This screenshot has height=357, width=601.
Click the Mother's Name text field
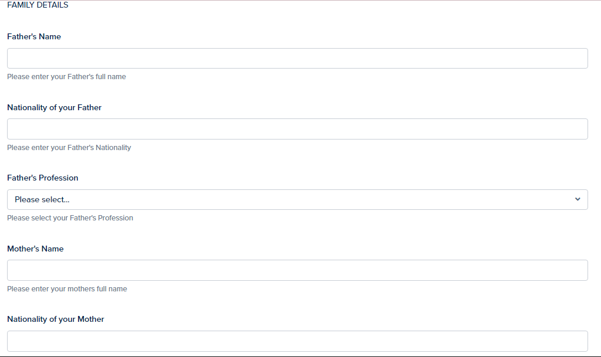pos(297,270)
